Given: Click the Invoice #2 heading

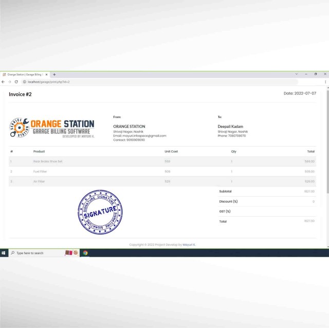Looking at the screenshot, I should (x=20, y=94).
